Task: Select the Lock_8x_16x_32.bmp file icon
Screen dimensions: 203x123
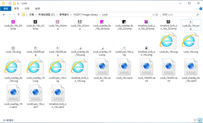Action: [x=35, y=22]
